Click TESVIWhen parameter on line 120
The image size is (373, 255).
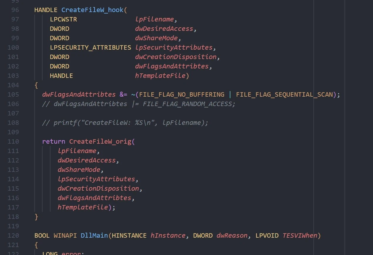click(300, 236)
